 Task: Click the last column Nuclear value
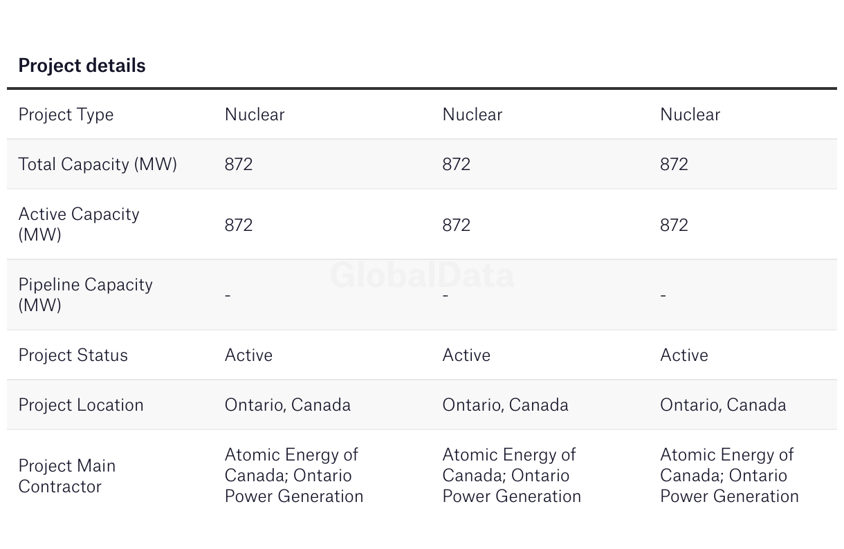(690, 115)
